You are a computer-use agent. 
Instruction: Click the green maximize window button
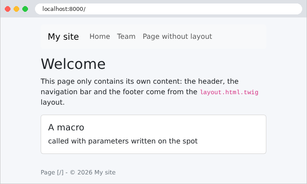[25, 9]
